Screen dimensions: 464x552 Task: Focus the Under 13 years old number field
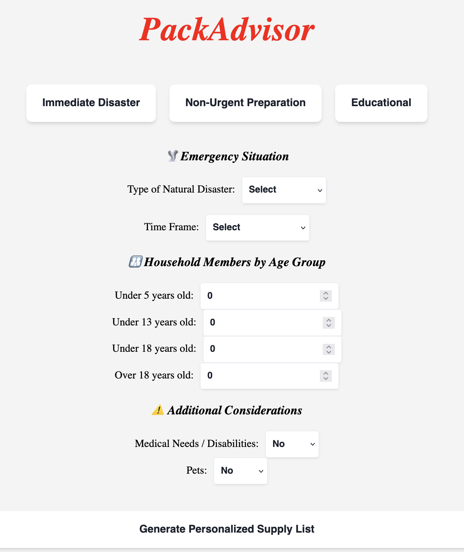(263, 322)
